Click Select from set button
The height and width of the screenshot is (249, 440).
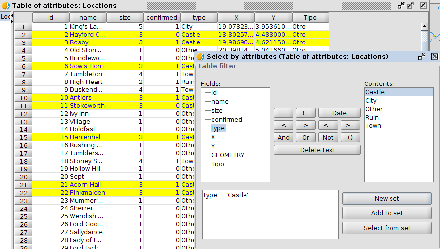pos(387,228)
